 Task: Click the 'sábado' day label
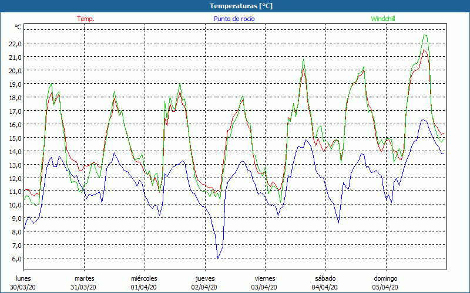(x=325, y=278)
